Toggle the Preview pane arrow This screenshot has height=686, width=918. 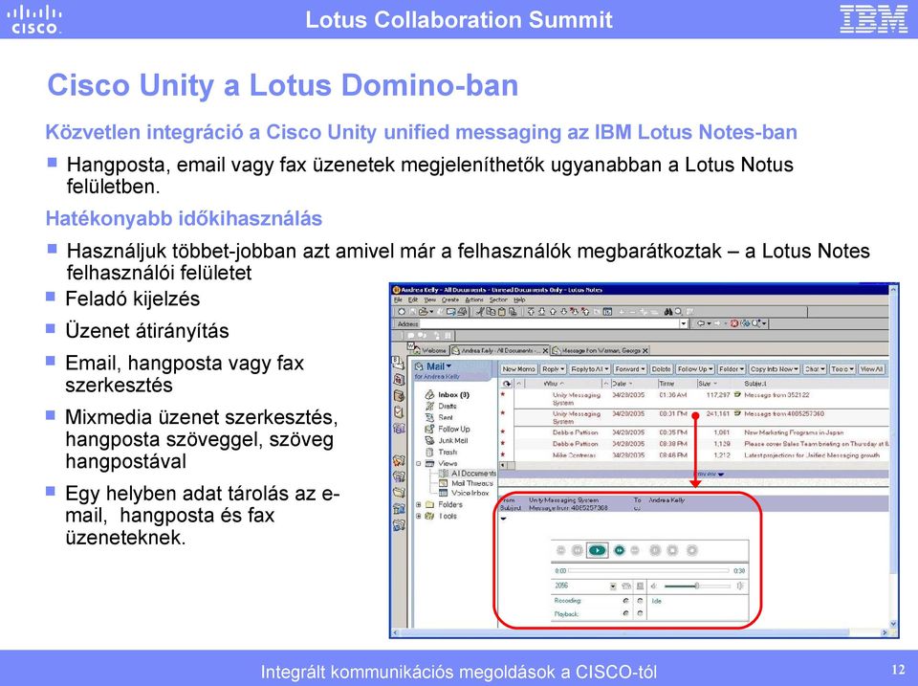point(721,474)
